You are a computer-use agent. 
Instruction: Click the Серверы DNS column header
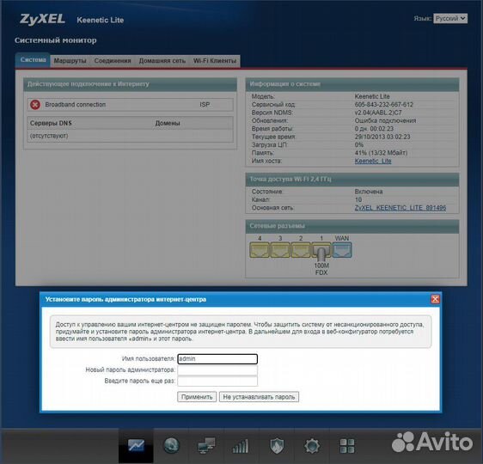[51, 123]
